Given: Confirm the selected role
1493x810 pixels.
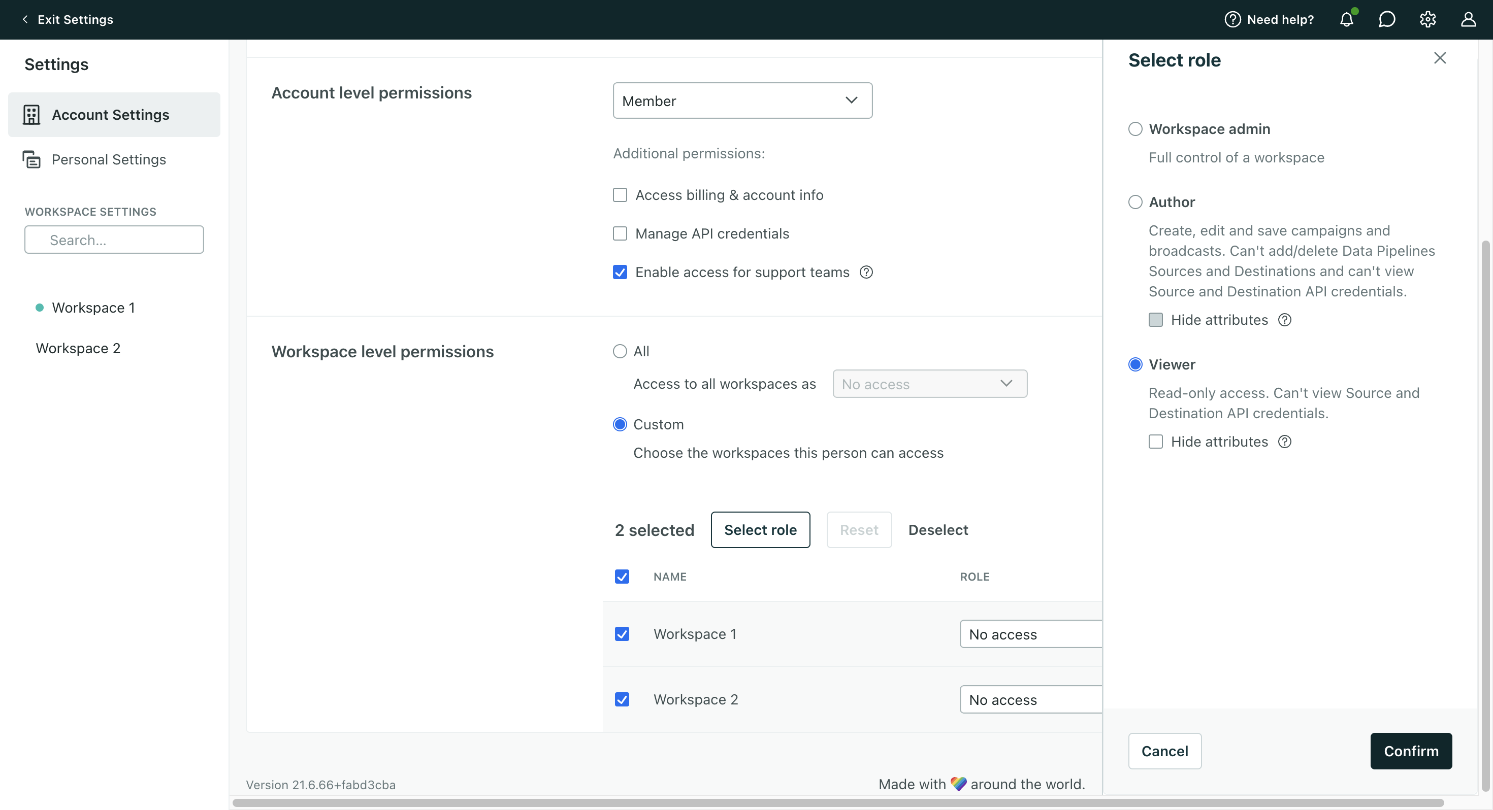Looking at the screenshot, I should (x=1411, y=751).
